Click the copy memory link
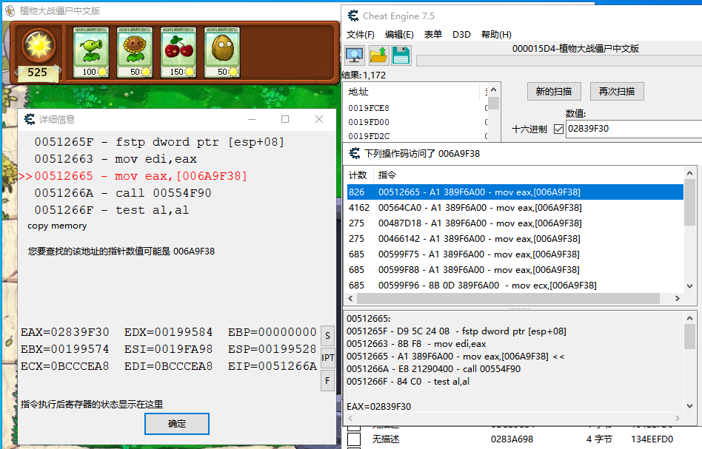Viewport: 702px width, 449px height. coord(57,226)
